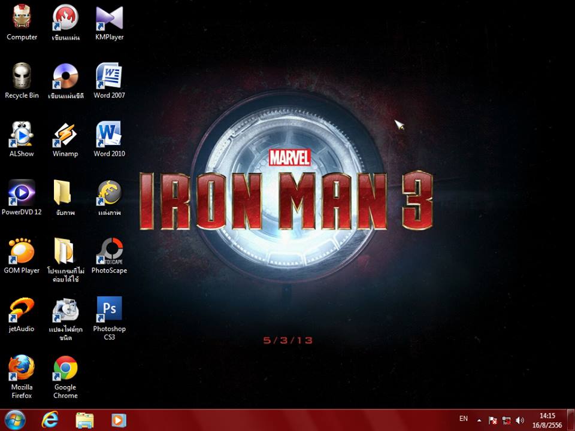This screenshot has height=431, width=575.
Task: Click the EN language indicator
Action: 464,418
